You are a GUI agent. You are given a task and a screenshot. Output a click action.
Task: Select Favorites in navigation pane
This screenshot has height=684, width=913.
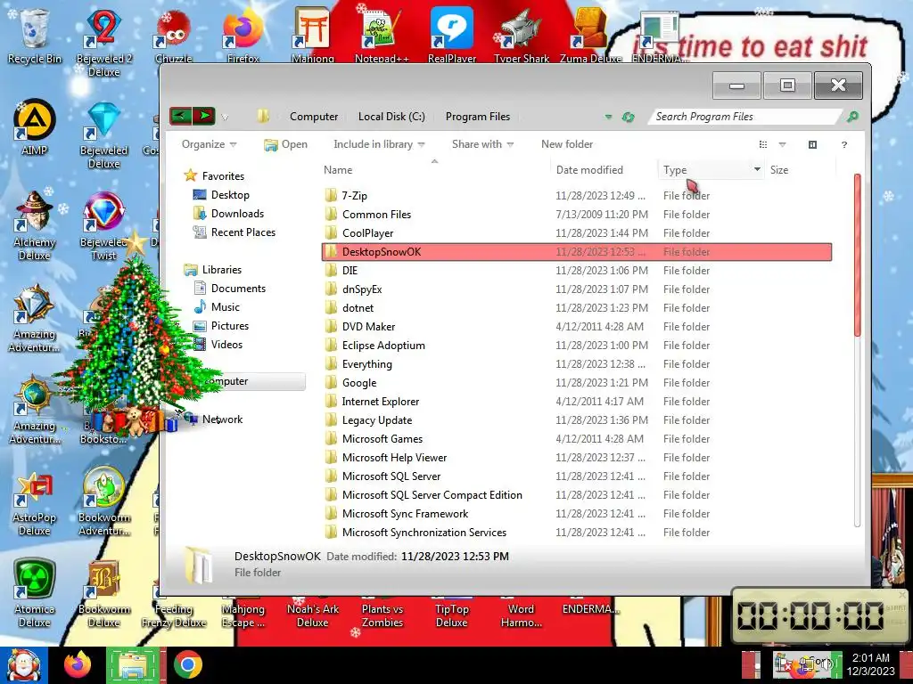point(213,175)
